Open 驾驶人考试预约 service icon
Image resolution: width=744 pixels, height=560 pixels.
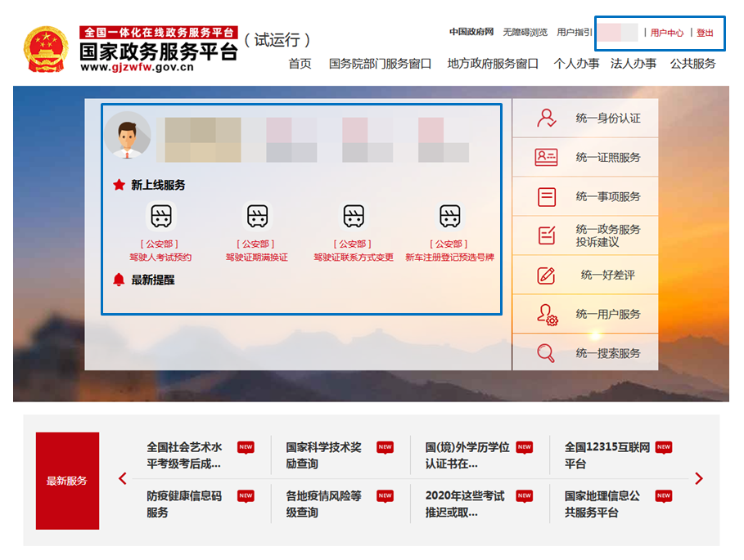[161, 217]
